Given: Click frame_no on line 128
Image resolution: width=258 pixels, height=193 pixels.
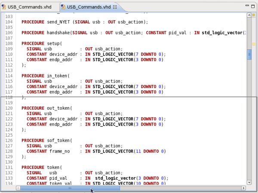Looking at the screenshot, I should (x=60, y=151).
